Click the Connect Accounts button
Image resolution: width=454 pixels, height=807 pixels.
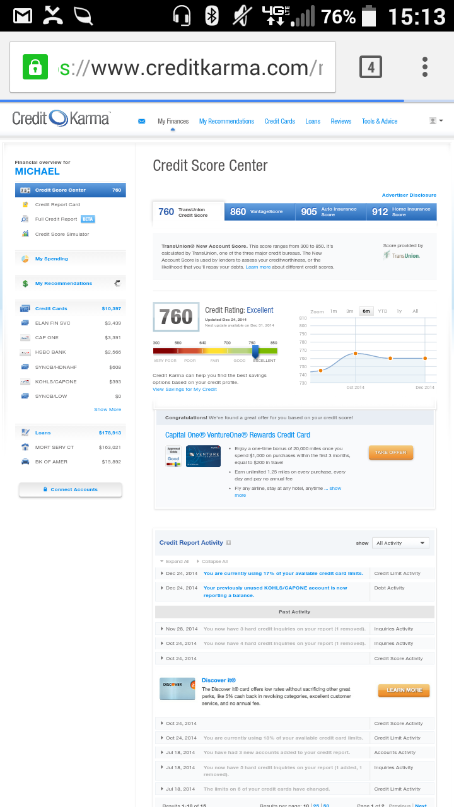point(70,489)
